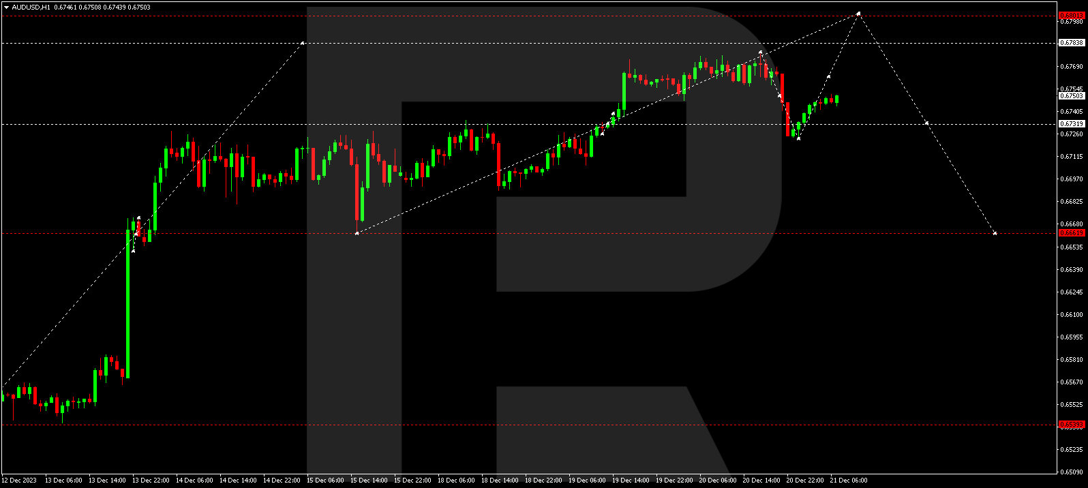
Task: Select the low price value 0.67439
Action: tap(115, 7)
